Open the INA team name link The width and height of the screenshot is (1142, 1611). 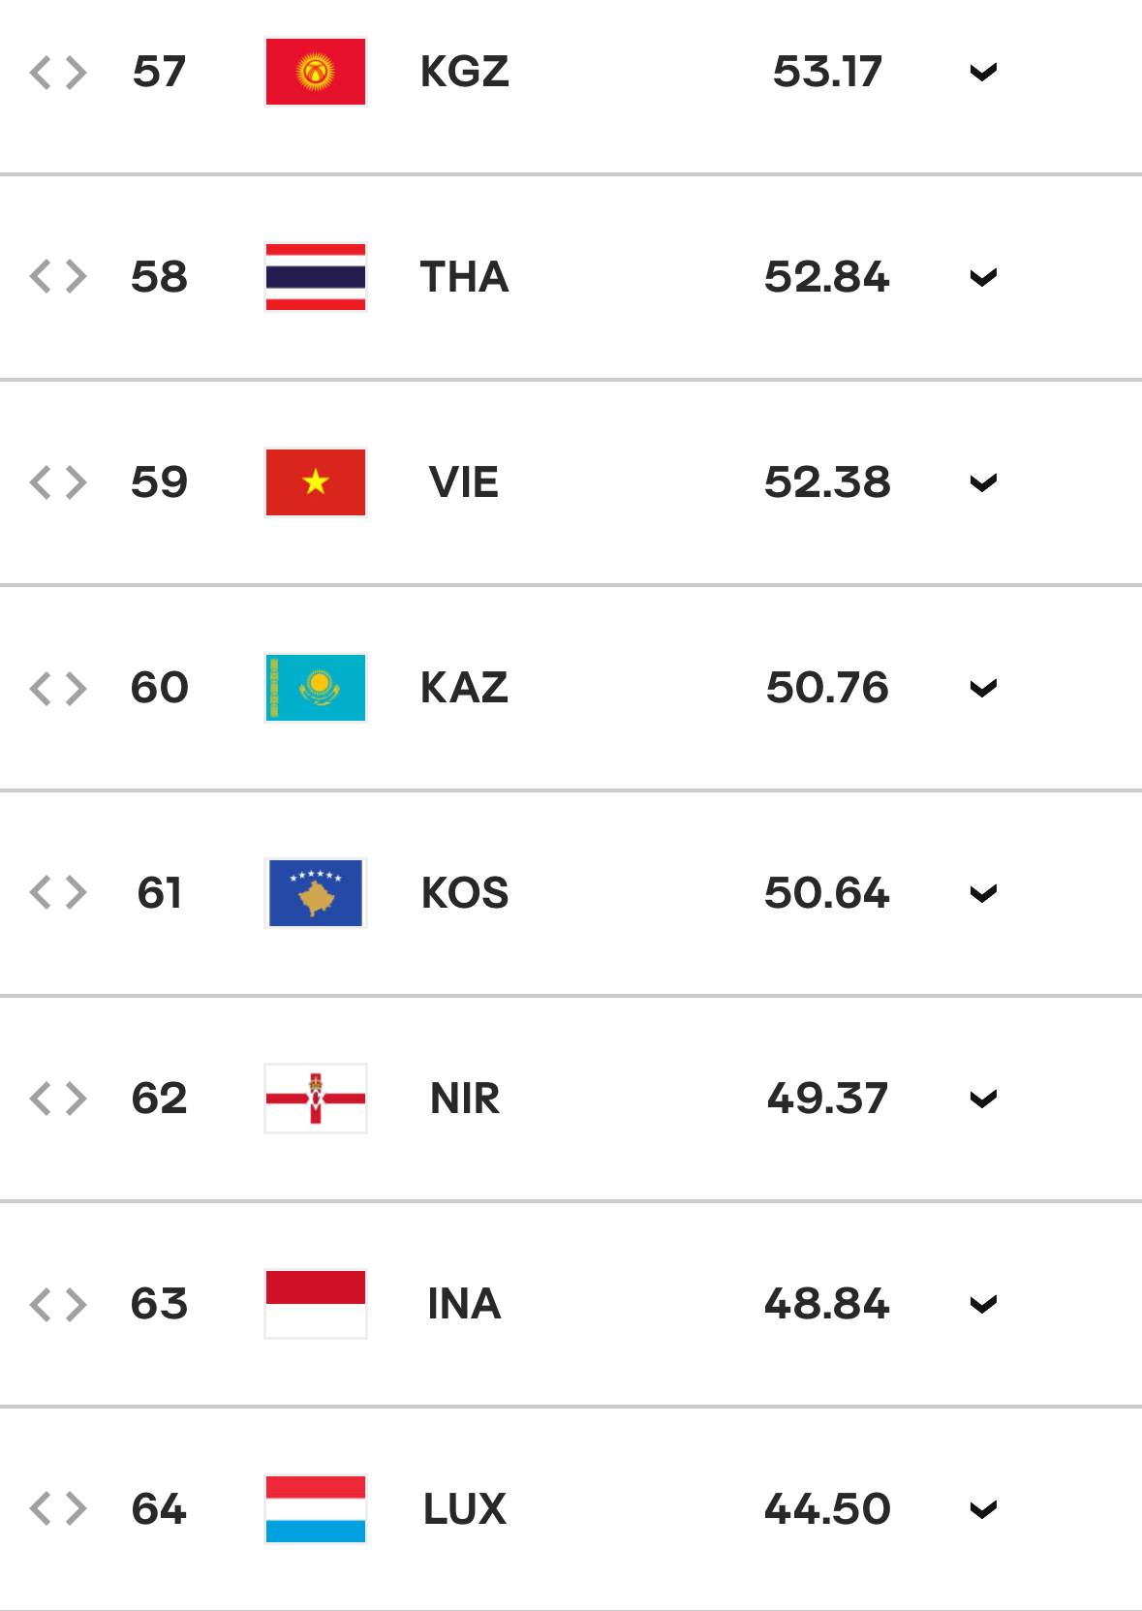click(465, 1304)
